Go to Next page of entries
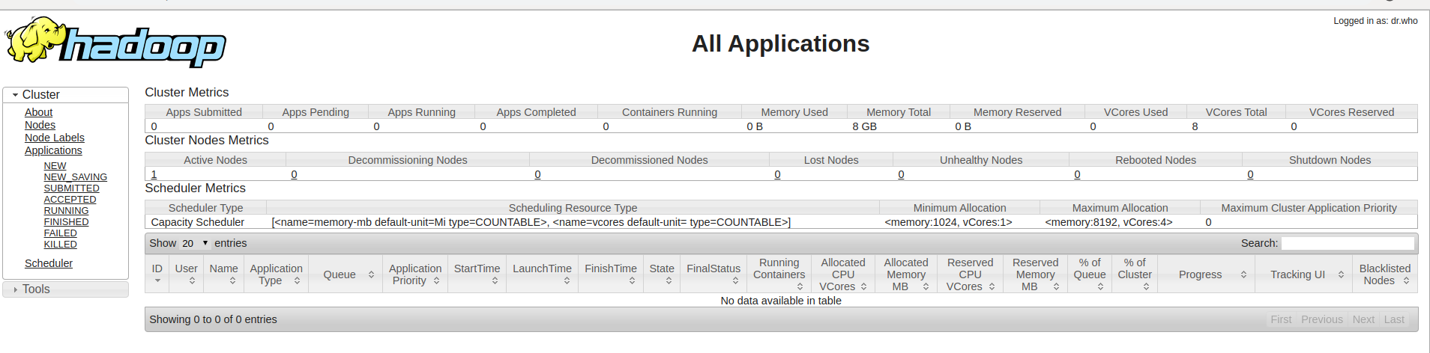Screen dimensions: 1430x353 (x=1363, y=319)
